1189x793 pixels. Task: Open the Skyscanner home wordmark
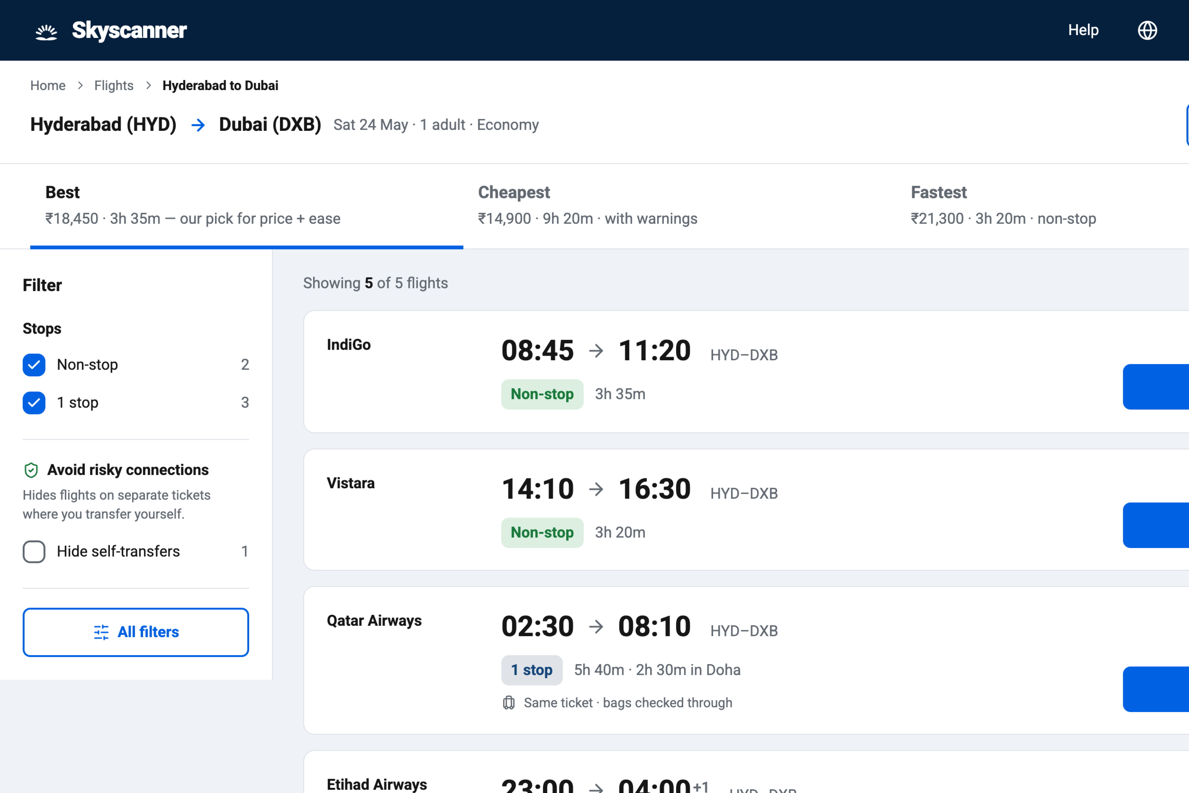[x=129, y=30]
